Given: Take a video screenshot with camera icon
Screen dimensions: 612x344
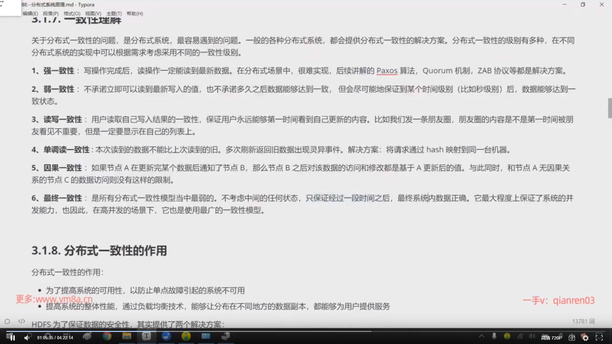Looking at the screenshot, I should (572, 338).
